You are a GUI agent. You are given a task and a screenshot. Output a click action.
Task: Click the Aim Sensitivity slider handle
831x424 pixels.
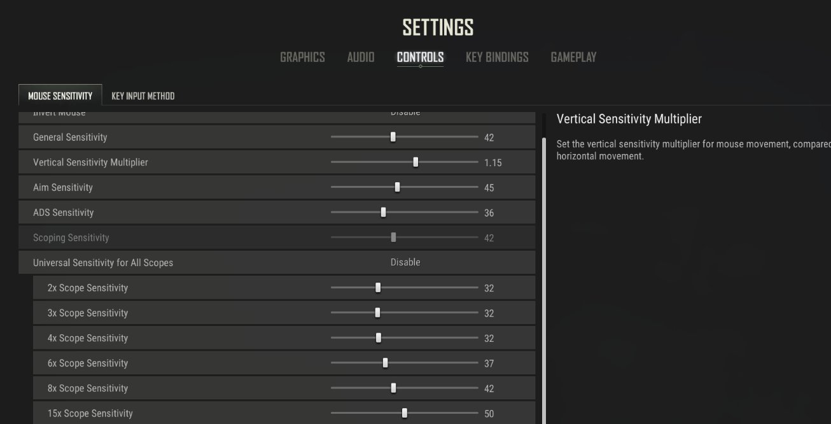pos(397,187)
